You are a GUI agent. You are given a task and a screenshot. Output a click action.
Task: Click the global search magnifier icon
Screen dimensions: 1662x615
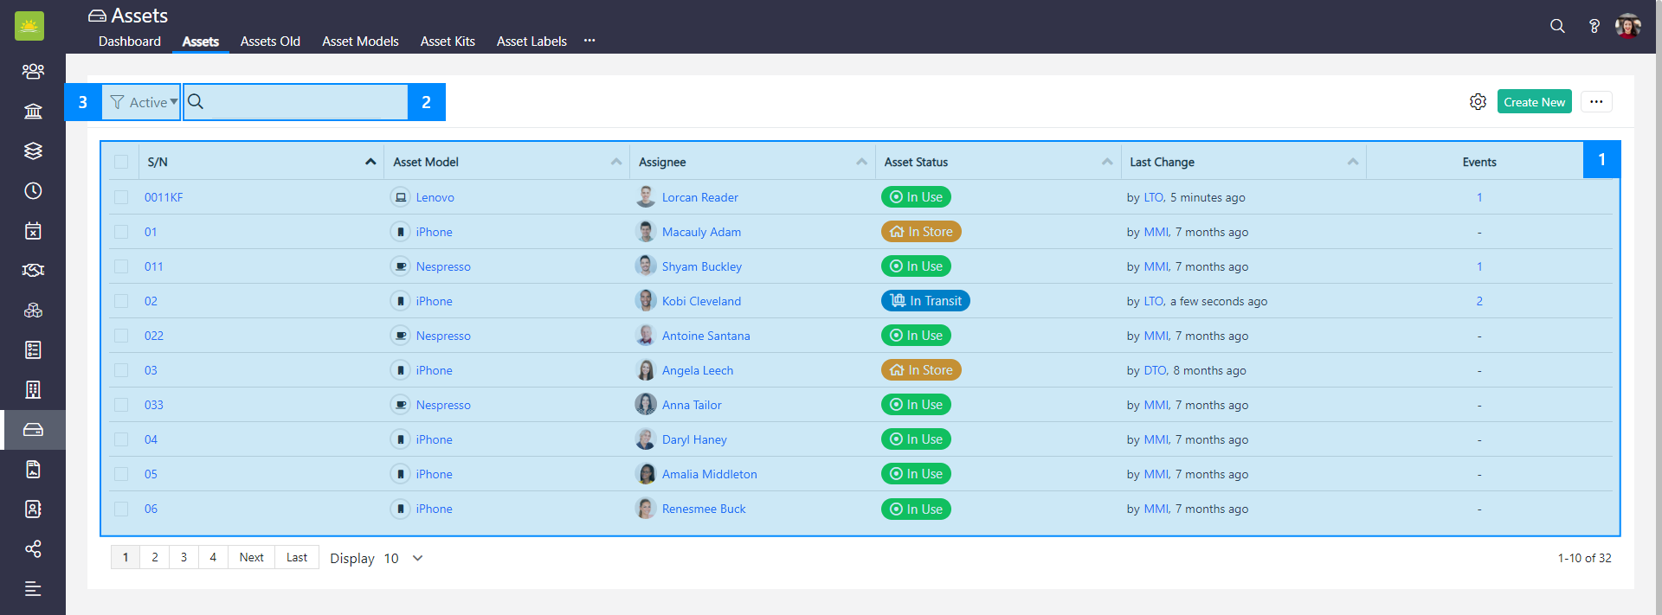(x=1557, y=26)
